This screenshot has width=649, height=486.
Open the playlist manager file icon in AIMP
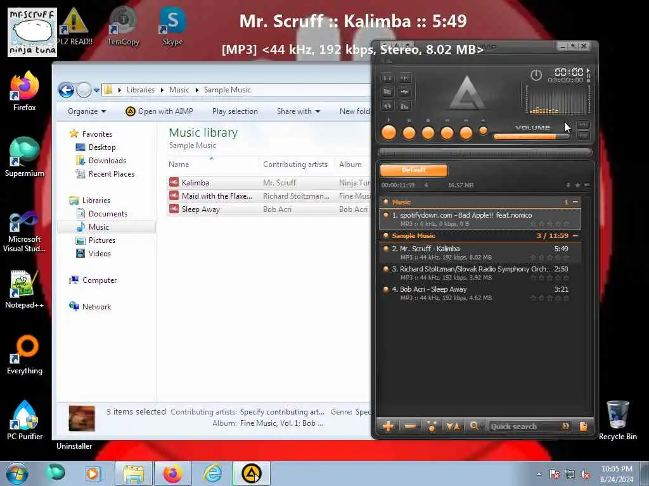tap(583, 426)
